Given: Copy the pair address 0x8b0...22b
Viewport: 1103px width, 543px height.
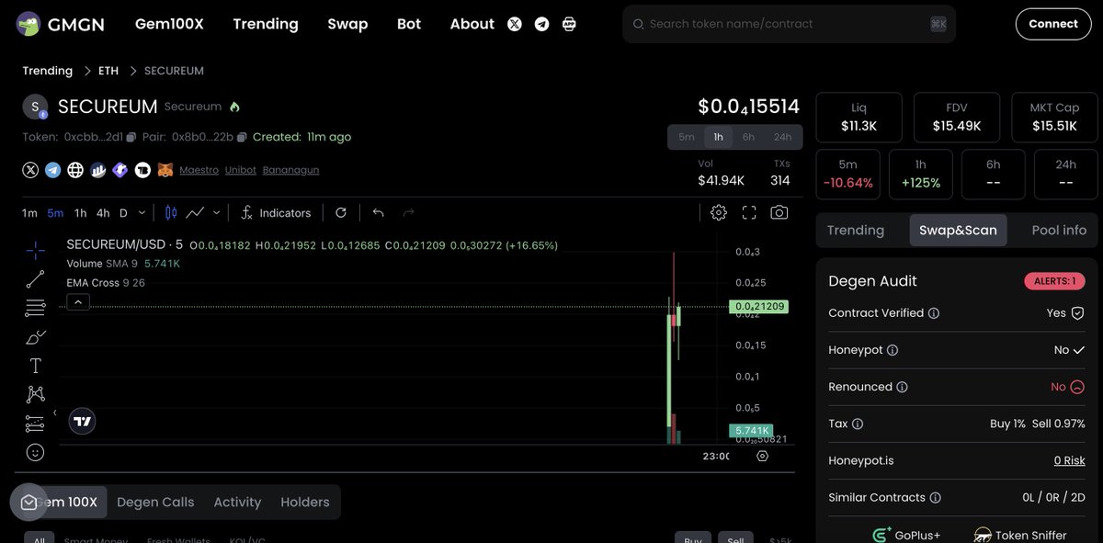Looking at the screenshot, I should [x=242, y=137].
